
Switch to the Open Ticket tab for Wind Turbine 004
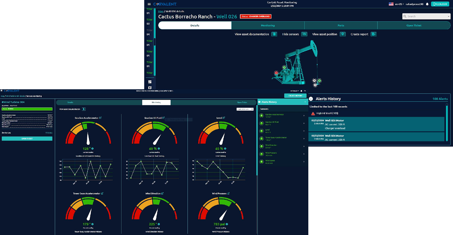tap(242, 102)
